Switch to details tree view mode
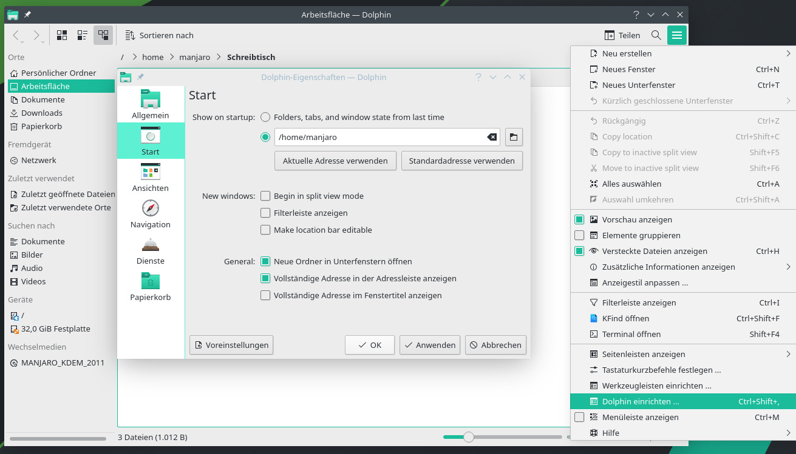The width and height of the screenshot is (796, 454). [103, 35]
